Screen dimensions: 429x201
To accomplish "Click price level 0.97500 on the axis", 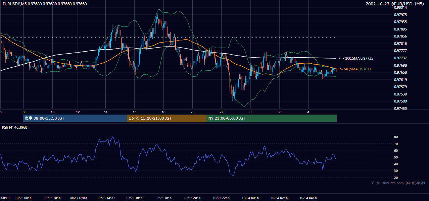I will 400,101.
